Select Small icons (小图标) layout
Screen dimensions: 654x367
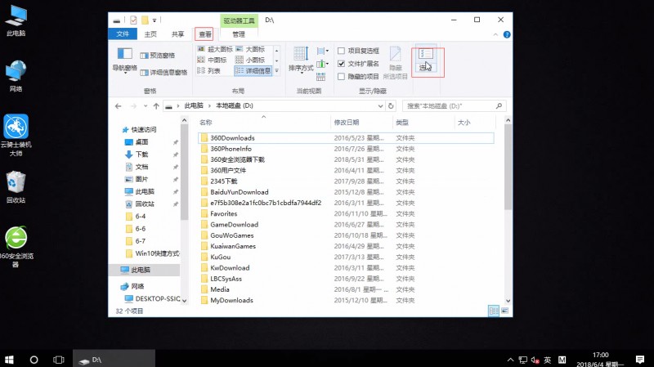tap(250, 60)
